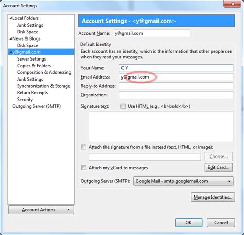The width and height of the screenshot is (244, 235).
Task: Open the Account Actions dropdown button
Action: pos(41,210)
